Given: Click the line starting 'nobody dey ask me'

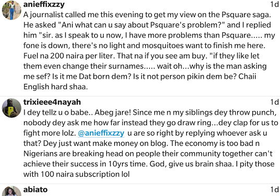Looking at the screenshot, I should click(x=151, y=123).
